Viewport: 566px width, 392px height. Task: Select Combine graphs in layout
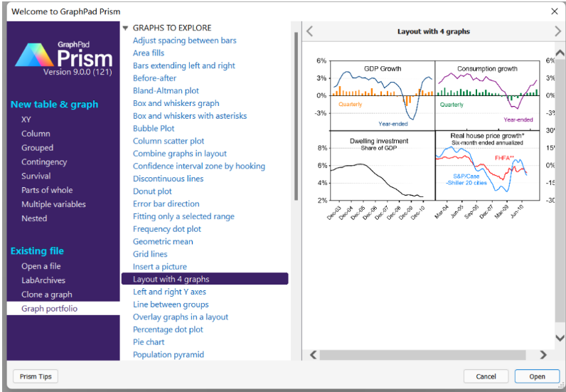(x=179, y=154)
